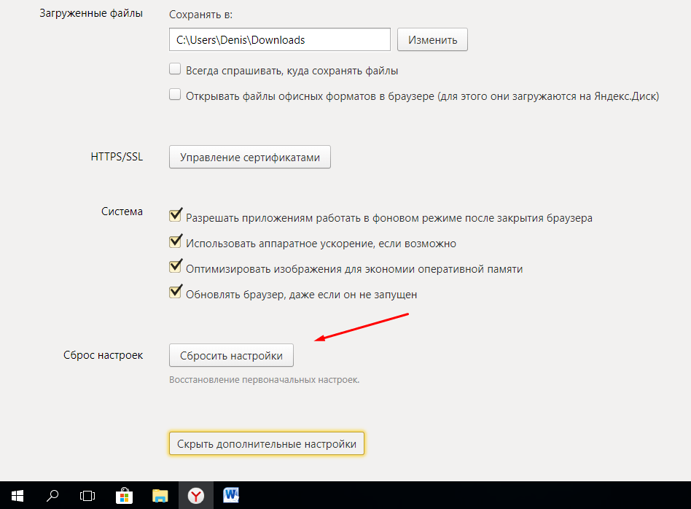Uncheck optimize images for memory saving
The width and height of the screenshot is (691, 509).
176,266
